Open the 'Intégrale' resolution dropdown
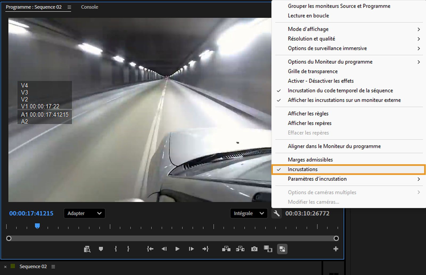 coord(248,213)
